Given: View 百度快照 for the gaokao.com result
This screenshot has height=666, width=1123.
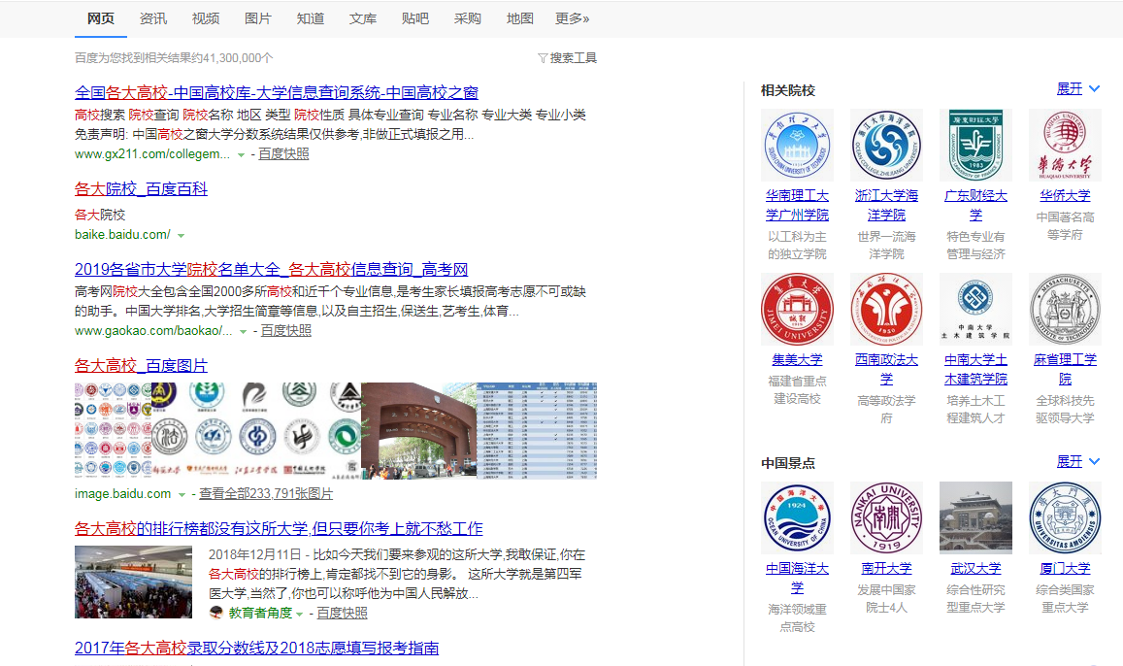Looking at the screenshot, I should 285,331.
